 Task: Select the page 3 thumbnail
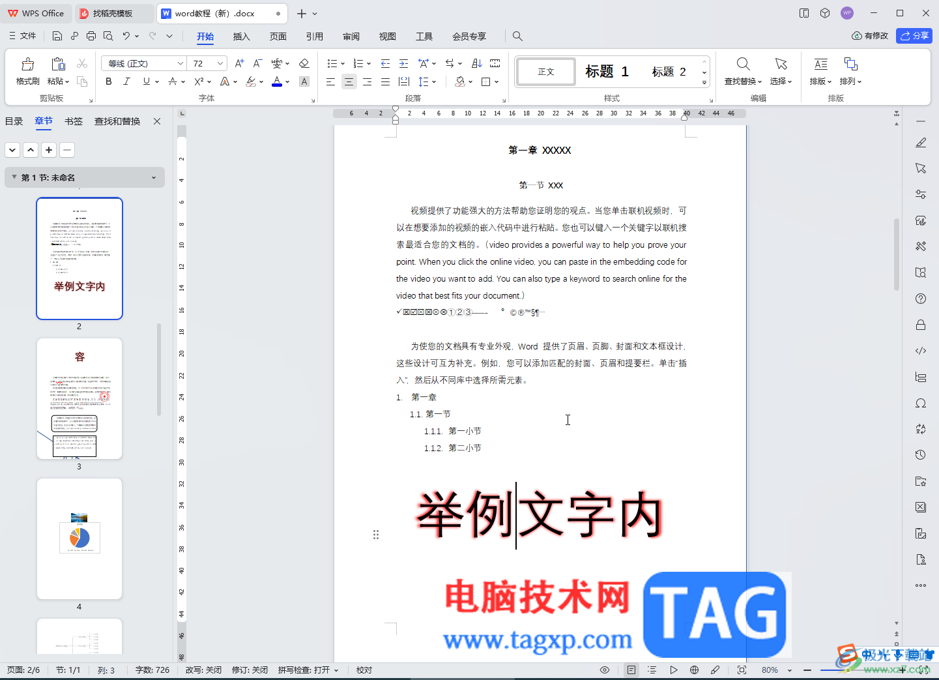click(x=79, y=398)
